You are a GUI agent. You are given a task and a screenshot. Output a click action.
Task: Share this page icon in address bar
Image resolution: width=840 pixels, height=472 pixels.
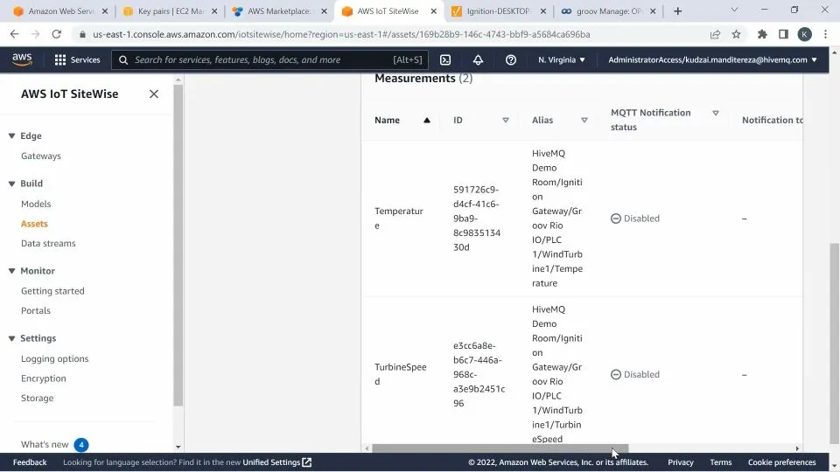tap(715, 34)
